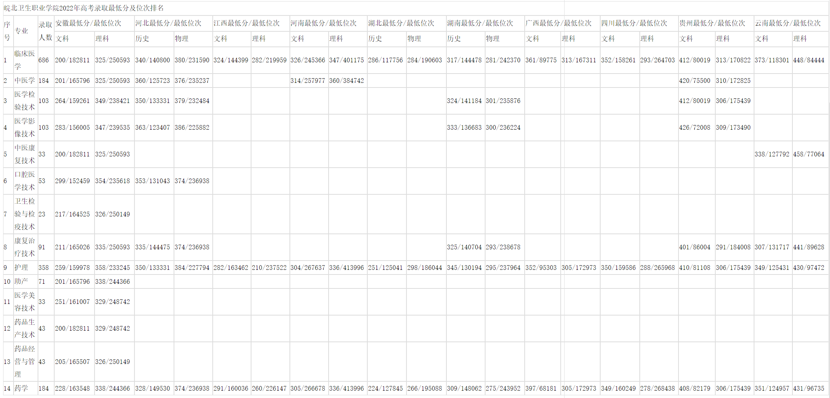
Task: Select the cell showing 448/84444
Action: click(808, 60)
